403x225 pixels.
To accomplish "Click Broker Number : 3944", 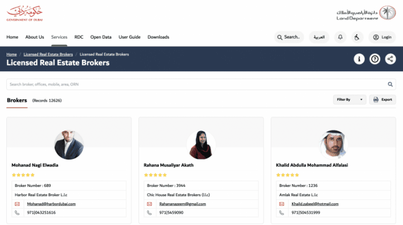I will point(166,185).
